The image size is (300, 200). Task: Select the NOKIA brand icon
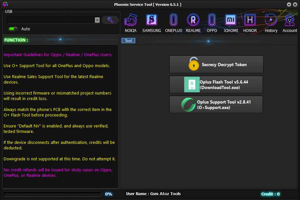[131, 22]
